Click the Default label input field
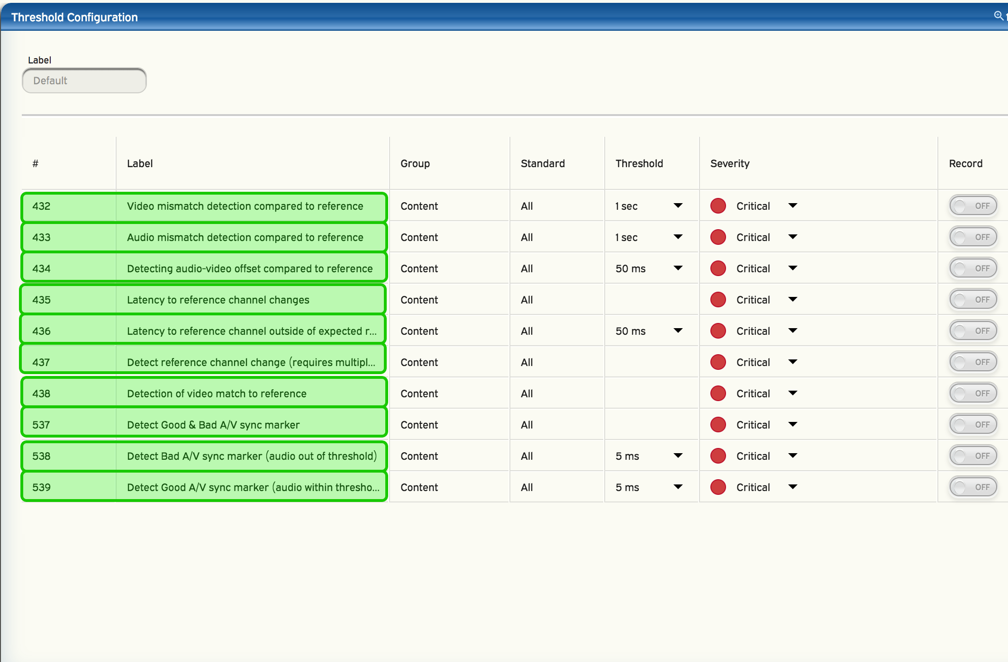Viewport: 1008px width, 662px height. click(84, 81)
